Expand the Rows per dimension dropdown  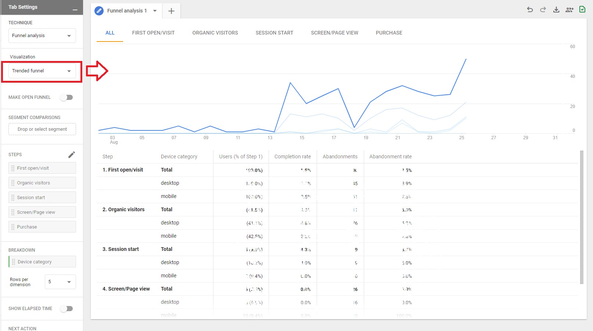point(60,282)
